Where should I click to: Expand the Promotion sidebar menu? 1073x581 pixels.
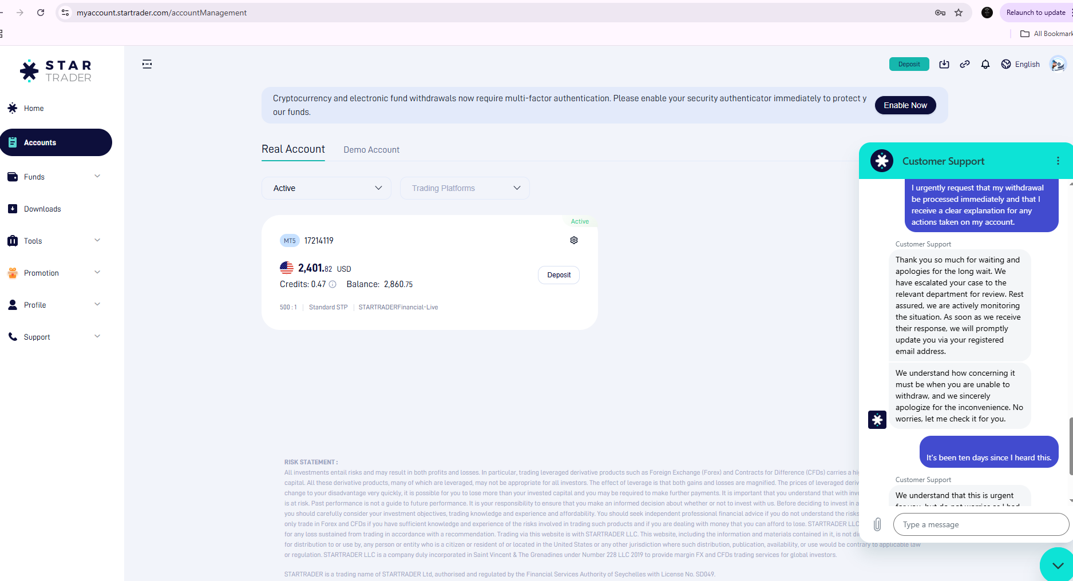pos(56,273)
